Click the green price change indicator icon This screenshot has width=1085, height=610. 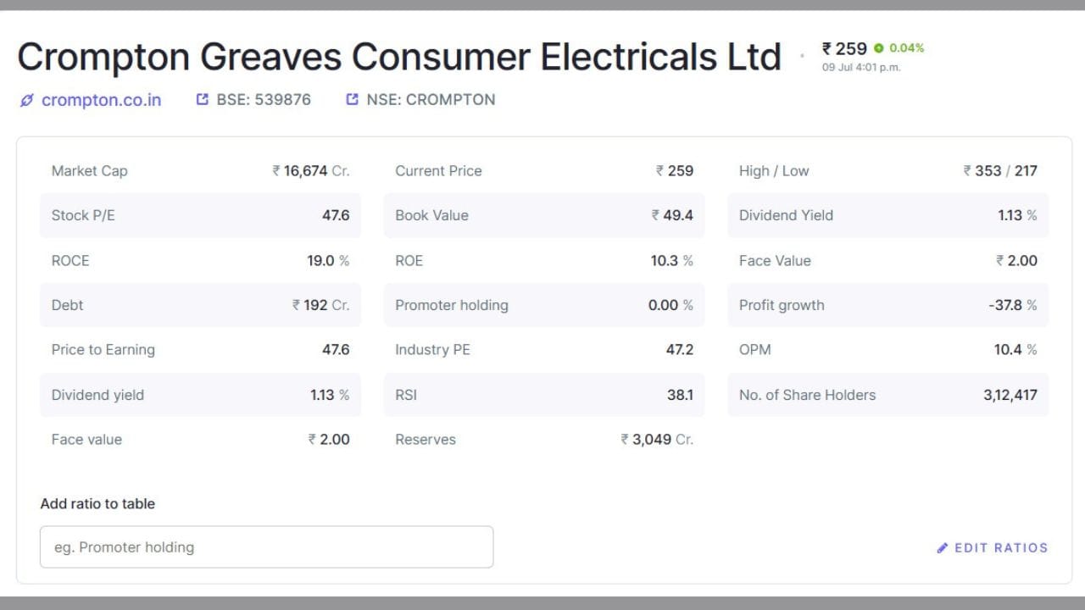pyautogui.click(x=879, y=48)
